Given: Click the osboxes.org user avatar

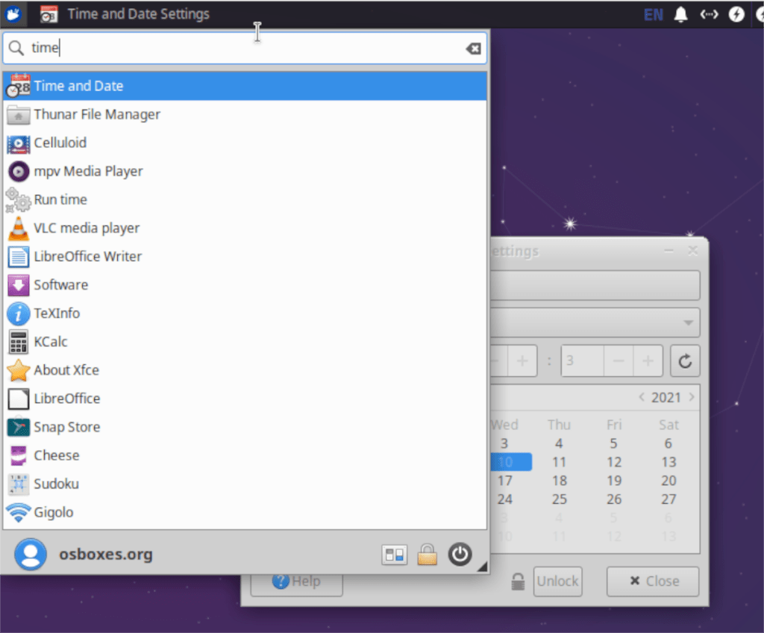Looking at the screenshot, I should click(x=29, y=555).
